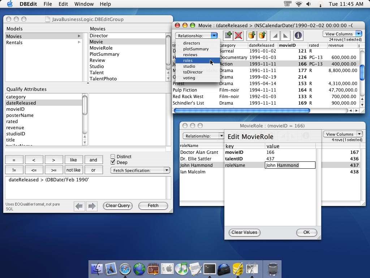
Task: Click Clear Values in Edit MovieRole
Action: tap(244, 232)
